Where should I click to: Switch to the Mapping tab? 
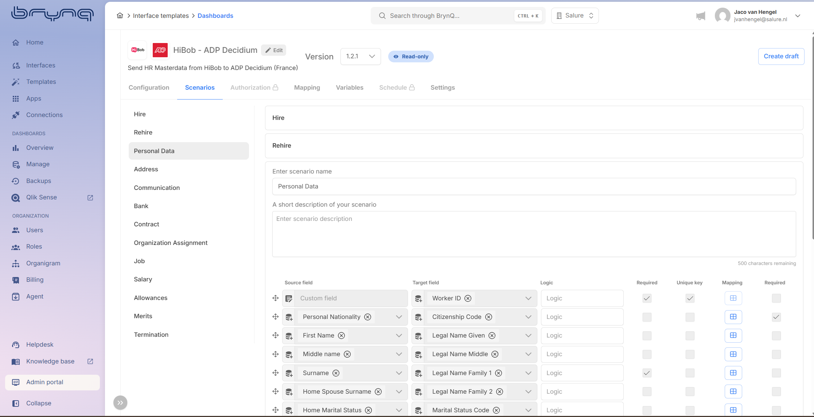click(307, 87)
